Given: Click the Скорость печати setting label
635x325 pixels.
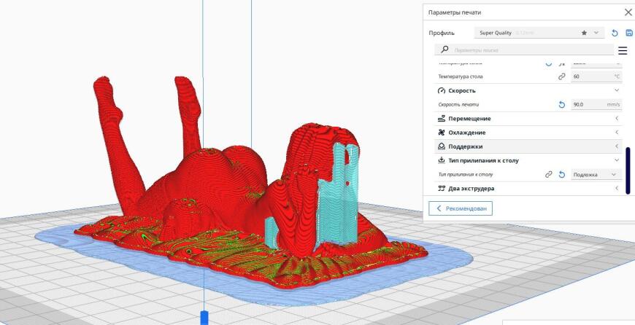Looking at the screenshot, I should click(458, 105).
